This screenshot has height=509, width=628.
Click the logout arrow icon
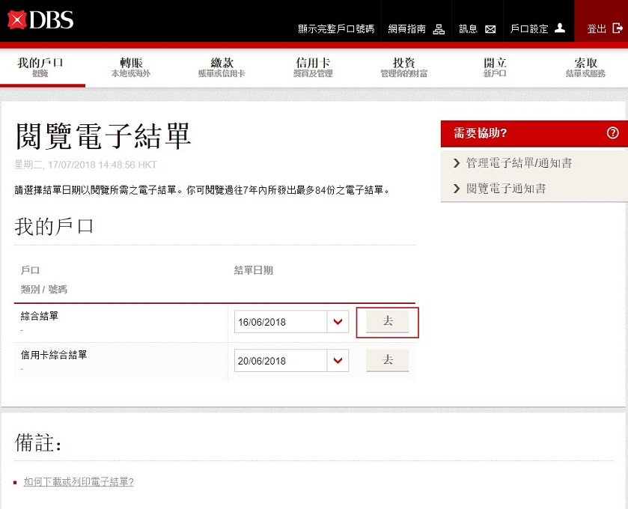point(618,29)
